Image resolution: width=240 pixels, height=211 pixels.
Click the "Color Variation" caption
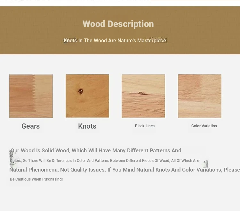point(204,126)
